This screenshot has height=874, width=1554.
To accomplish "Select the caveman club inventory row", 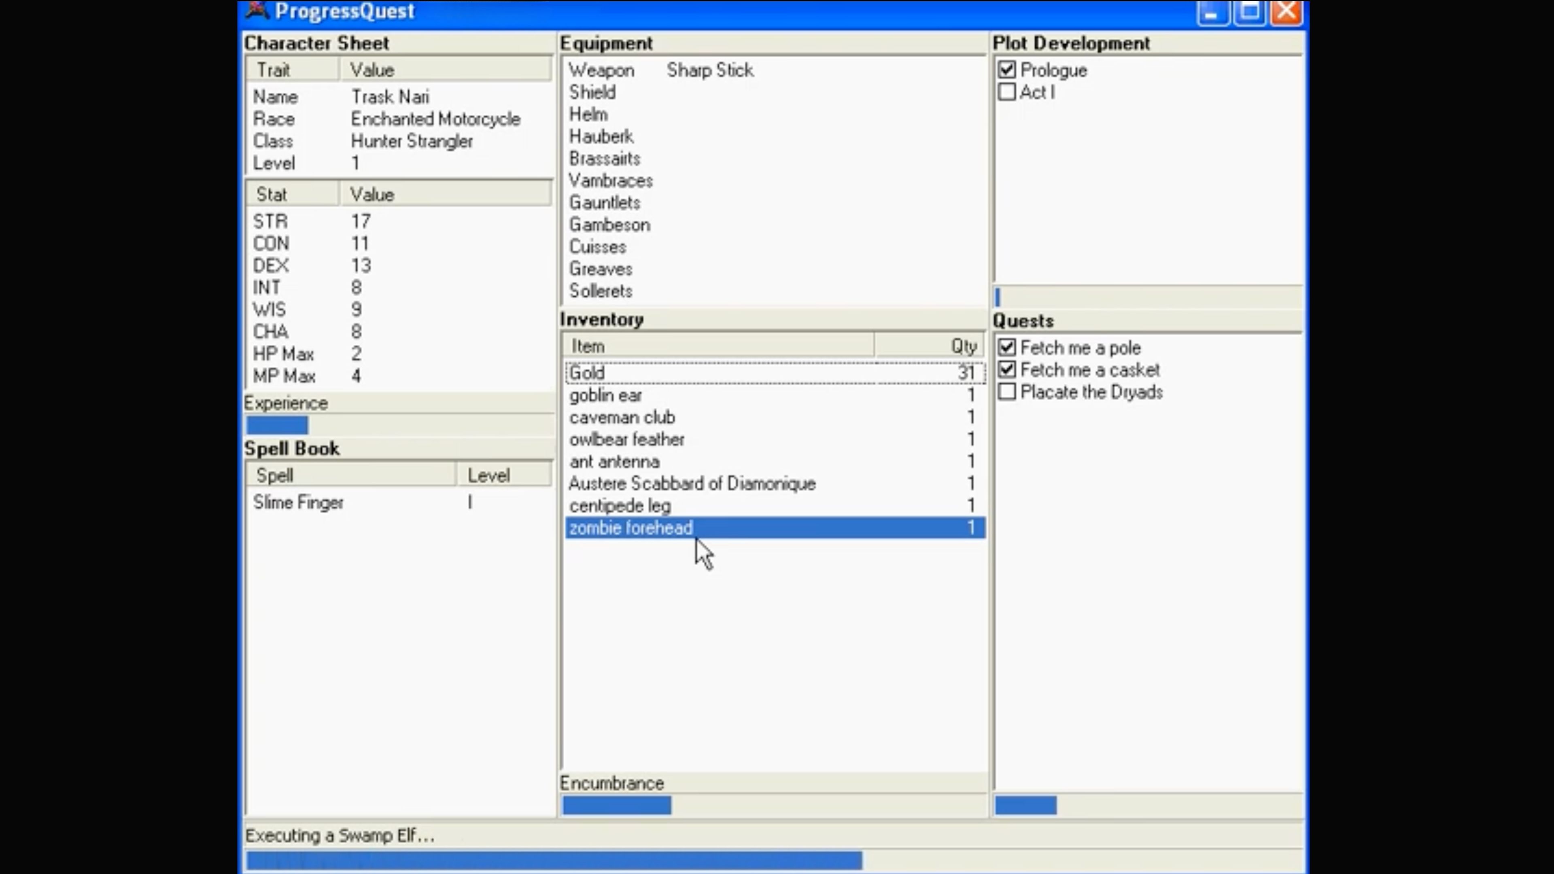I will 775,418.
